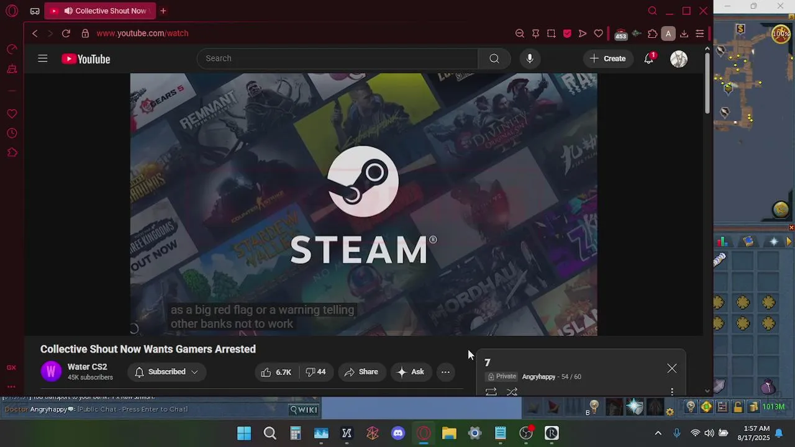Start voice search with microphone icon
Image resolution: width=795 pixels, height=447 pixels.
pos(529,58)
